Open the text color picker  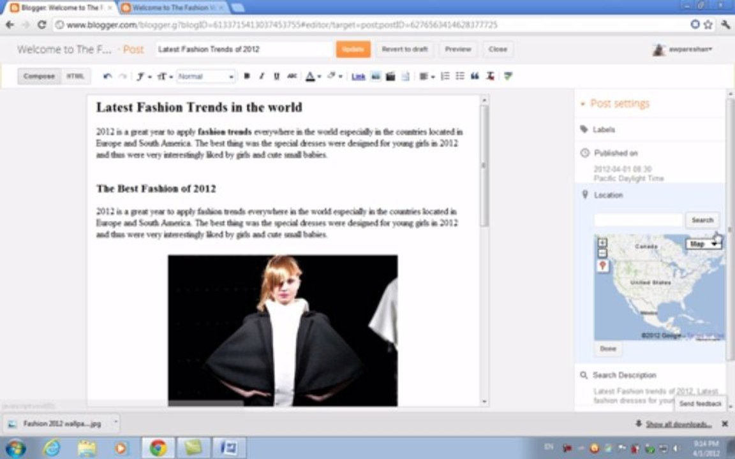pos(313,76)
